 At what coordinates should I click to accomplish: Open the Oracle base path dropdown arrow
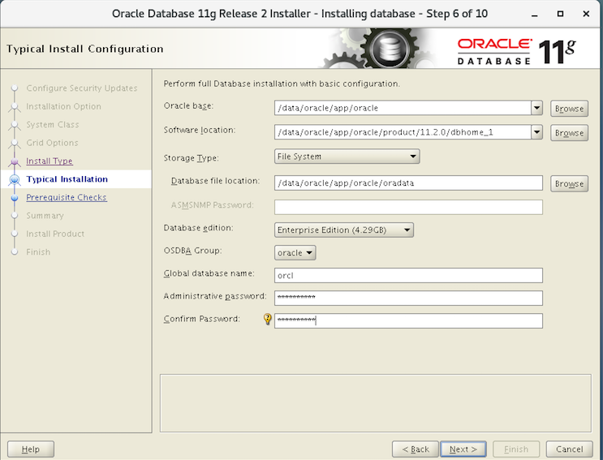point(536,108)
